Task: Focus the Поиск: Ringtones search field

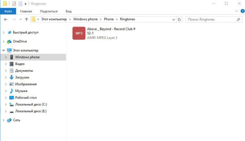Action: [214, 19]
